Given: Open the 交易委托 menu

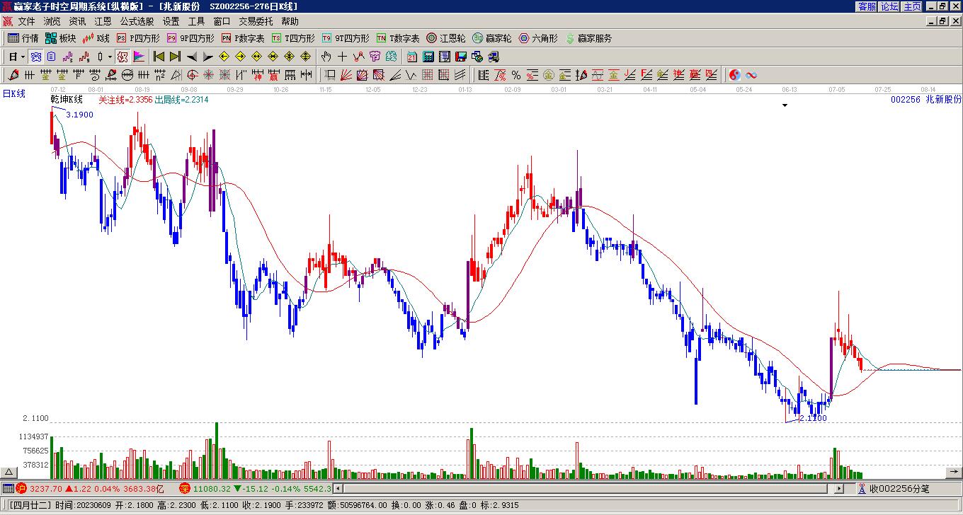Looking at the screenshot, I should (256, 22).
